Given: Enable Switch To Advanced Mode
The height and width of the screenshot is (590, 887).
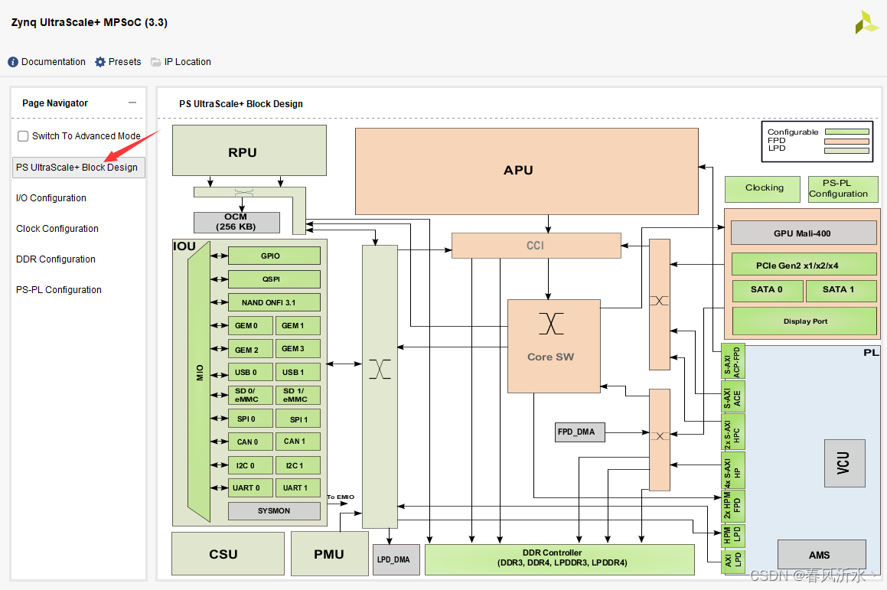Looking at the screenshot, I should [x=22, y=136].
